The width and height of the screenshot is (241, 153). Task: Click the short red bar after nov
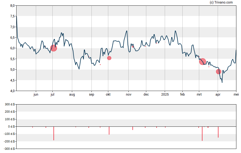pos(133,128)
